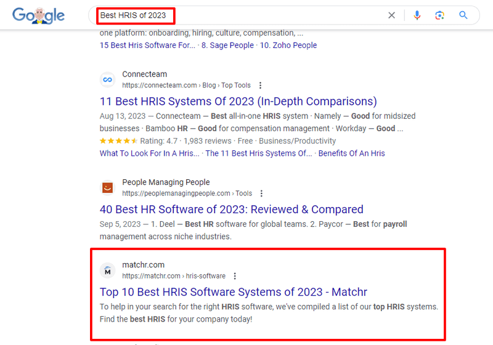This screenshot has width=493, height=345.
Task: Open 'What To Look For In A Hris...' sitelink
Action: 149,153
